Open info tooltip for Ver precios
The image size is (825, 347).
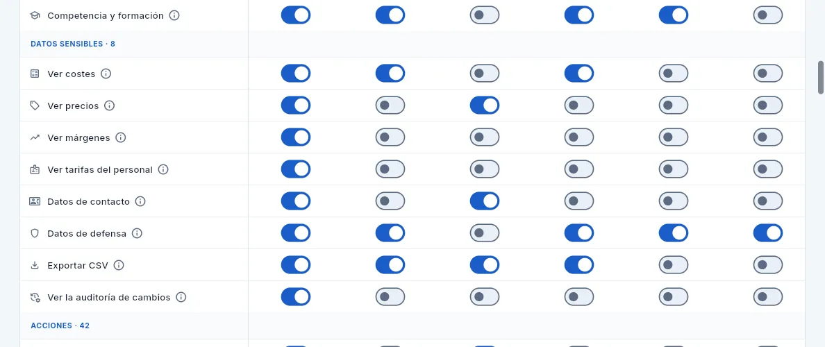pos(110,105)
